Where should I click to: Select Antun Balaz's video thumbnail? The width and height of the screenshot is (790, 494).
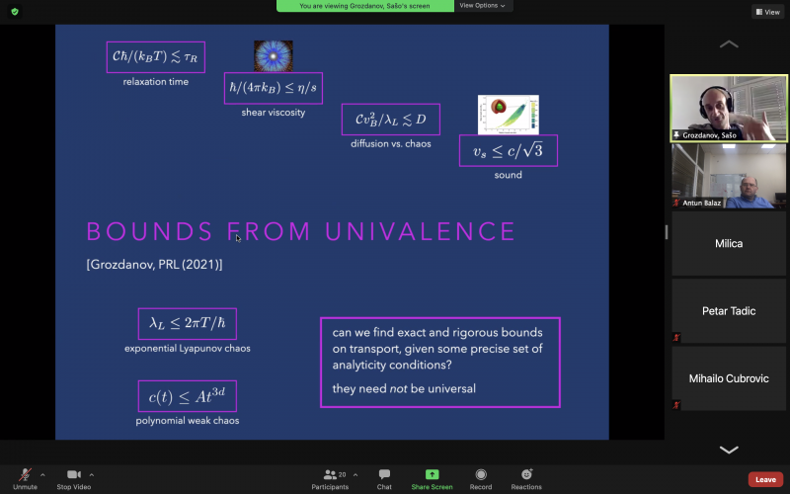point(729,176)
